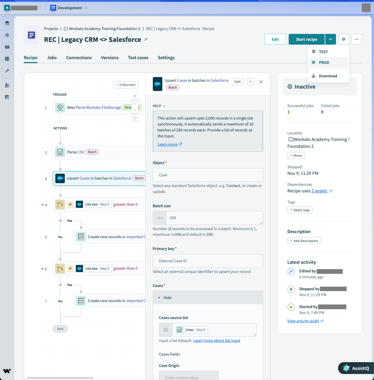The image size is (374, 380).
Task: Click the database icon on step 5
Action: coord(81,237)
